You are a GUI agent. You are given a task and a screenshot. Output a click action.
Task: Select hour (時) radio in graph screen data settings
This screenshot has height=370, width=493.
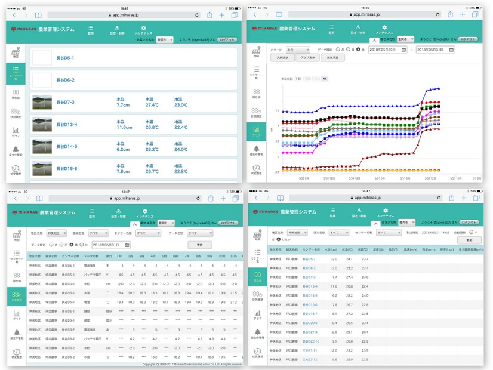[358, 50]
